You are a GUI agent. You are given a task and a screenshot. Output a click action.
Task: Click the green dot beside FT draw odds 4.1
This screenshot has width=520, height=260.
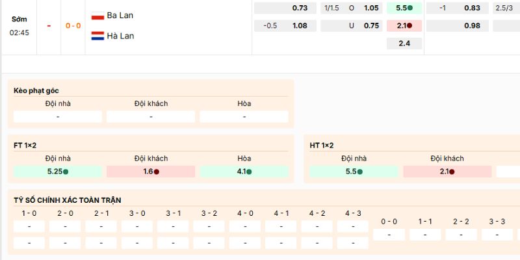(249, 172)
